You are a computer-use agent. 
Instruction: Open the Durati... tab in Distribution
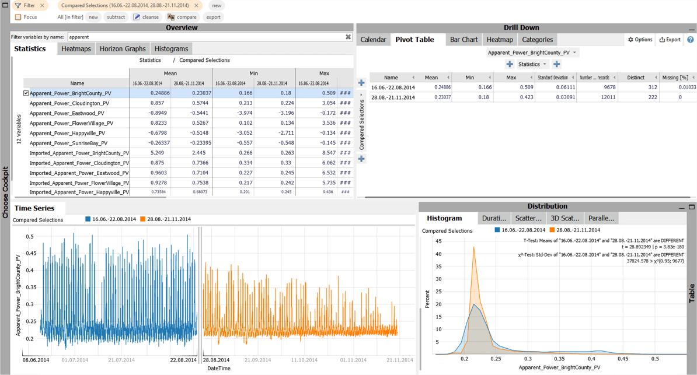[x=494, y=218]
